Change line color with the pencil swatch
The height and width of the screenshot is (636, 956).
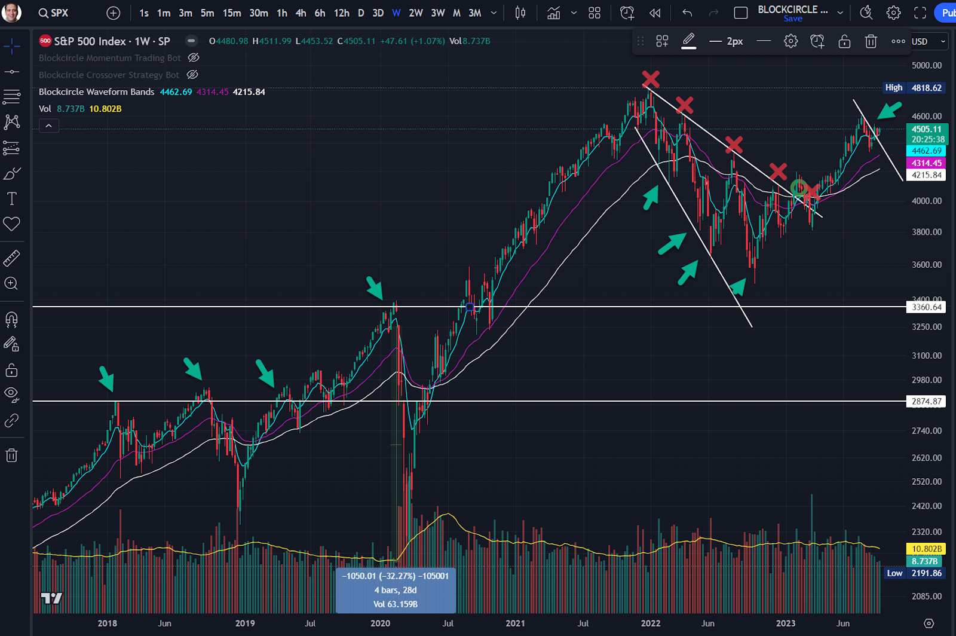[x=689, y=41]
